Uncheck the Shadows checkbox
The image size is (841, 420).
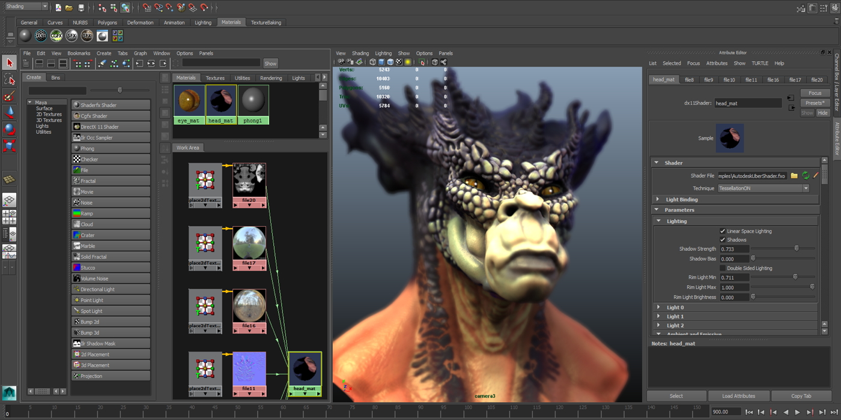point(723,240)
